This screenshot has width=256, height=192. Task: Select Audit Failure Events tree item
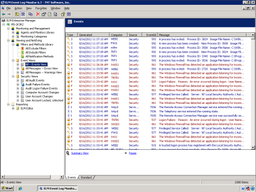tap(37, 84)
